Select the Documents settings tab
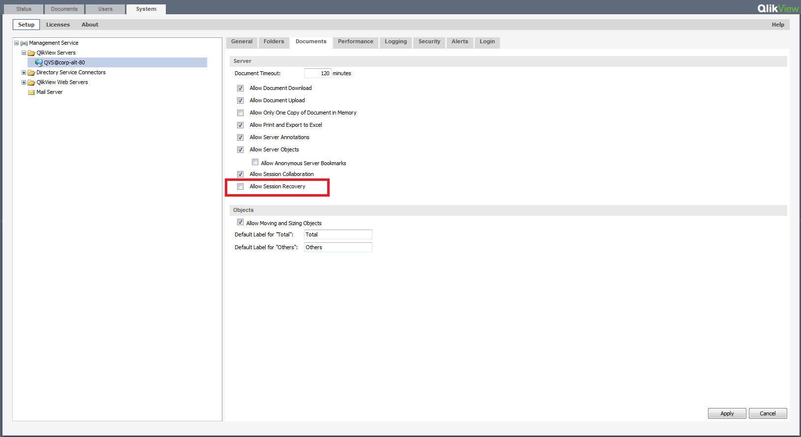This screenshot has height=437, width=801. pyautogui.click(x=311, y=42)
